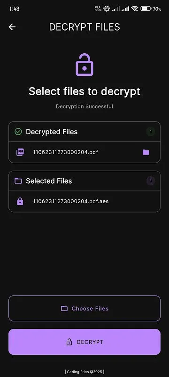169x377 pixels.
Task: Tap the Decrypted Files count badge
Action: pyautogui.click(x=151, y=132)
